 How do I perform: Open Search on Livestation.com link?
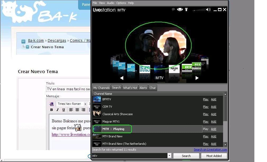tap(210, 150)
